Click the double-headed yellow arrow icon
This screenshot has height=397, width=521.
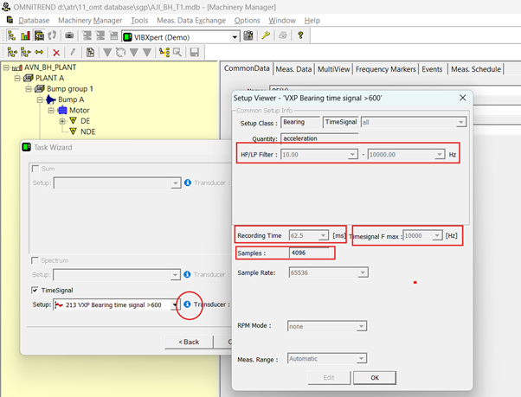39,53
